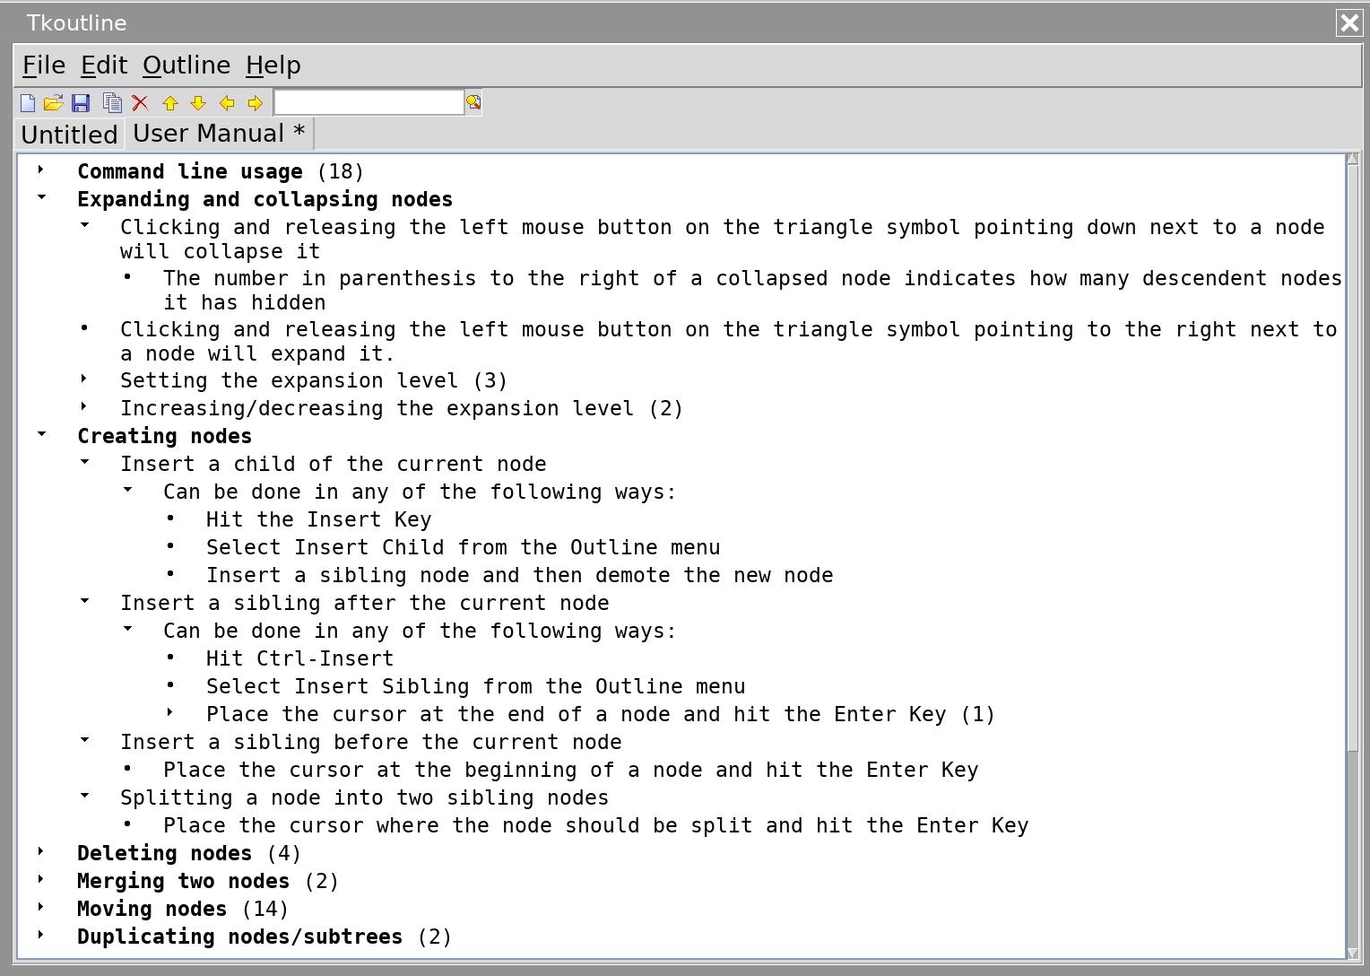Collapse Expanding and collapsing nodes section
Image resolution: width=1370 pixels, height=976 pixels.
(41, 197)
